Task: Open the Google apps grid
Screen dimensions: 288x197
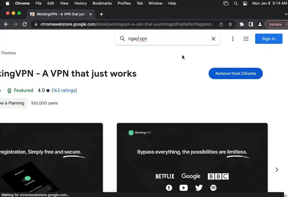Action: tap(246, 39)
